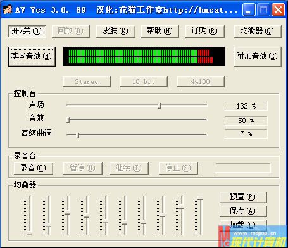Open equalizer 预置 (P) presets

click(243, 197)
